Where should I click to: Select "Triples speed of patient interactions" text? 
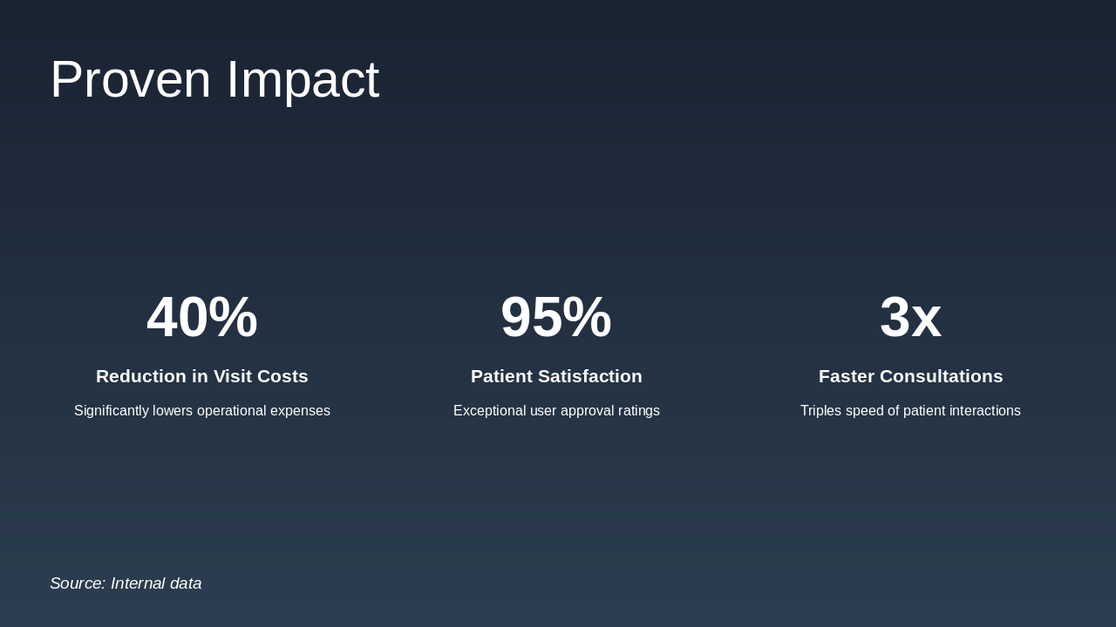click(x=910, y=411)
